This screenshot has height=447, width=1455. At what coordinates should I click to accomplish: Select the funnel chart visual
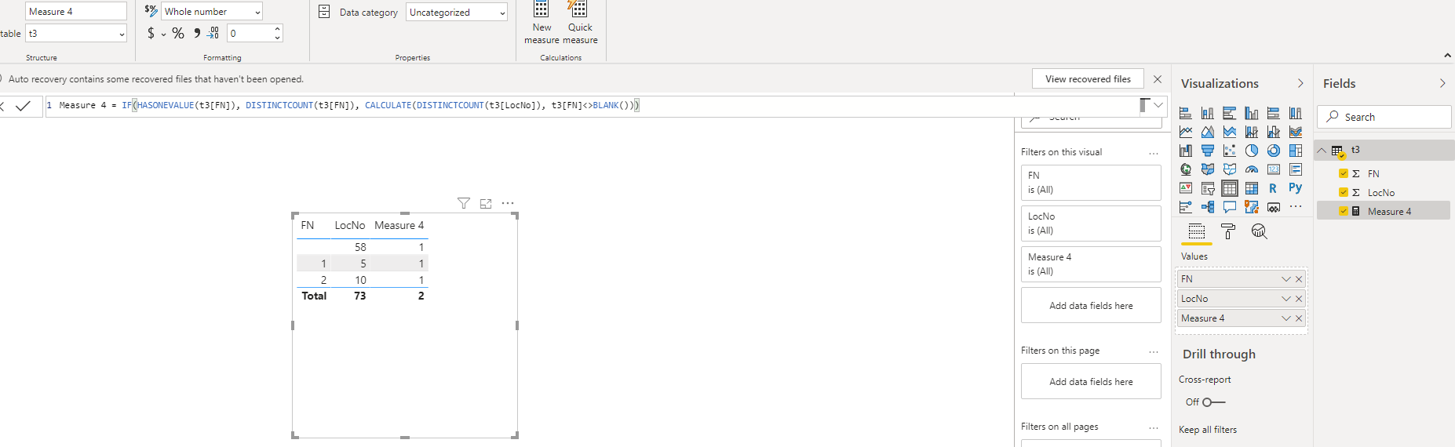click(1208, 151)
